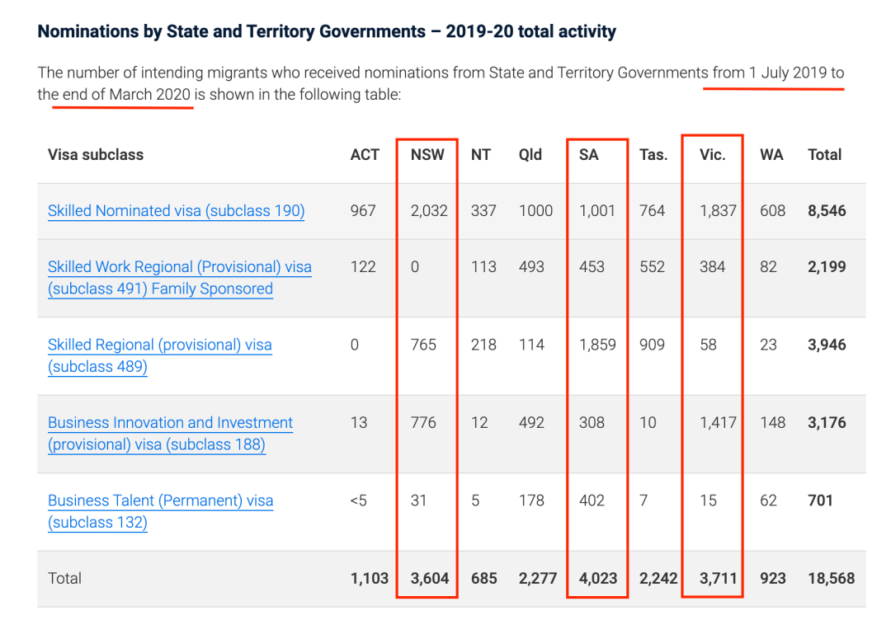Screen dimensions: 891x620
Task: Select the 82 WA value
Action: click(768, 267)
